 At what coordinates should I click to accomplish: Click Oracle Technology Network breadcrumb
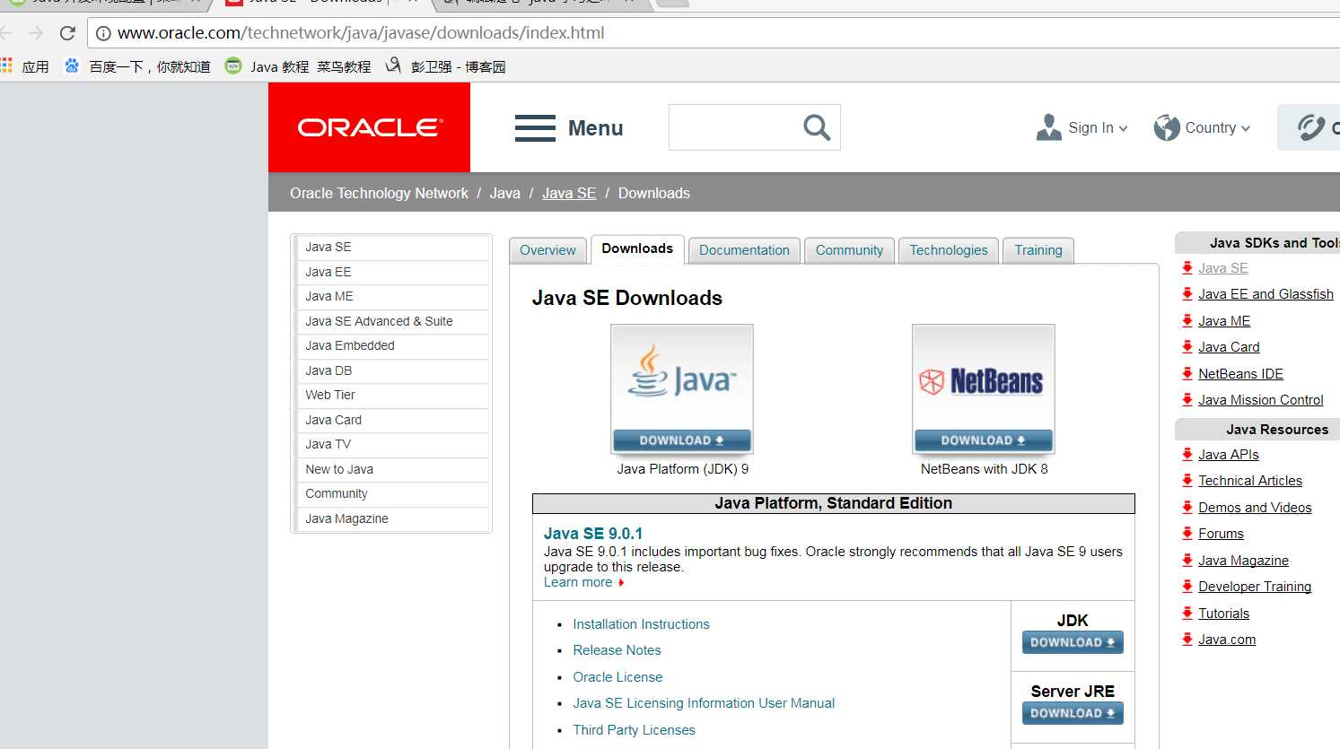[x=379, y=193]
